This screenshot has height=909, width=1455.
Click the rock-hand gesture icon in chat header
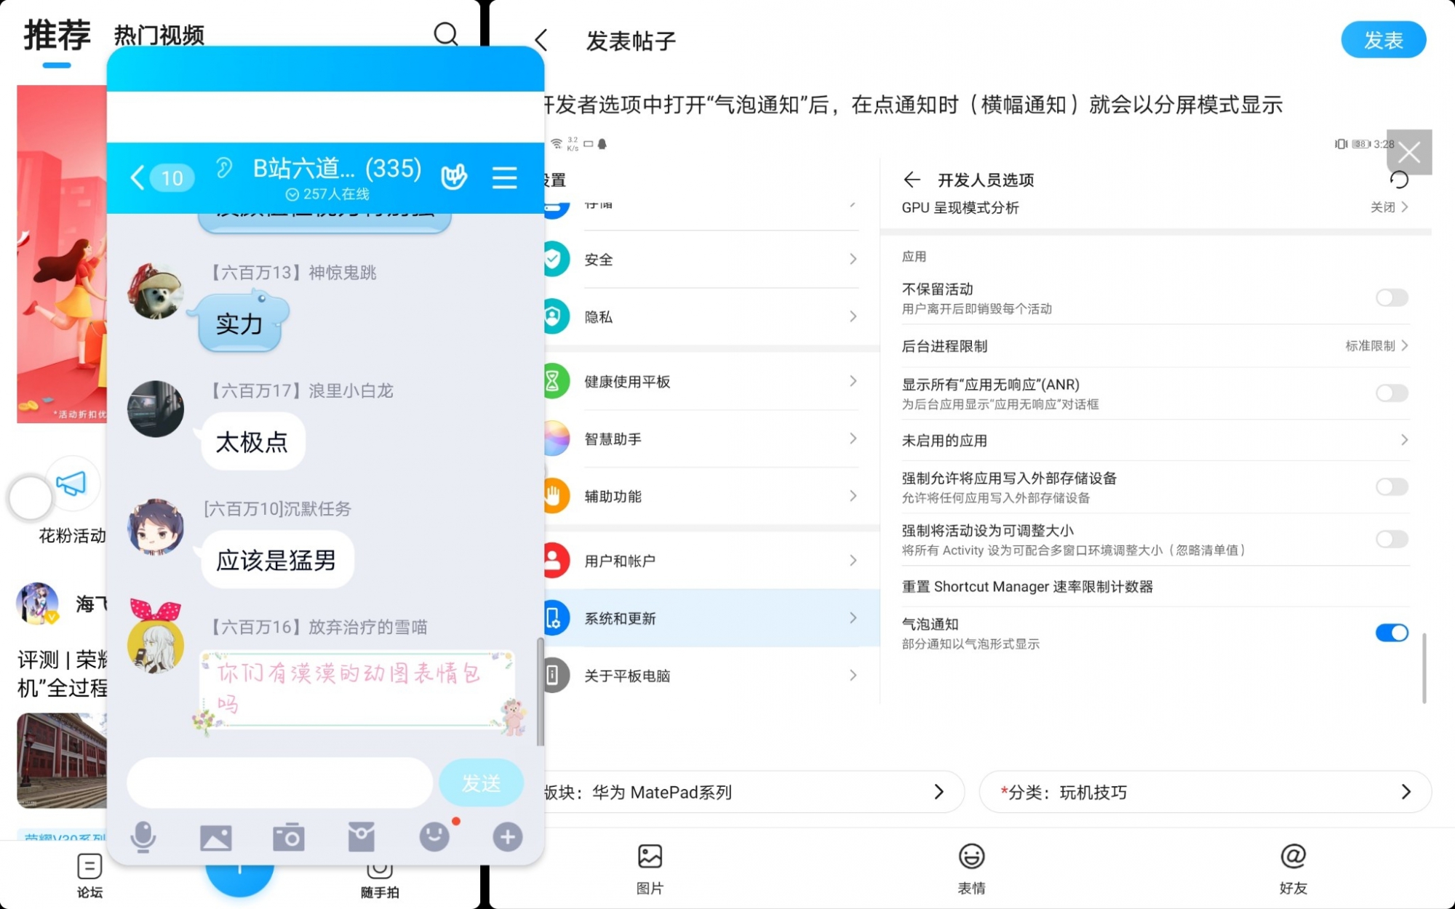[x=453, y=176]
